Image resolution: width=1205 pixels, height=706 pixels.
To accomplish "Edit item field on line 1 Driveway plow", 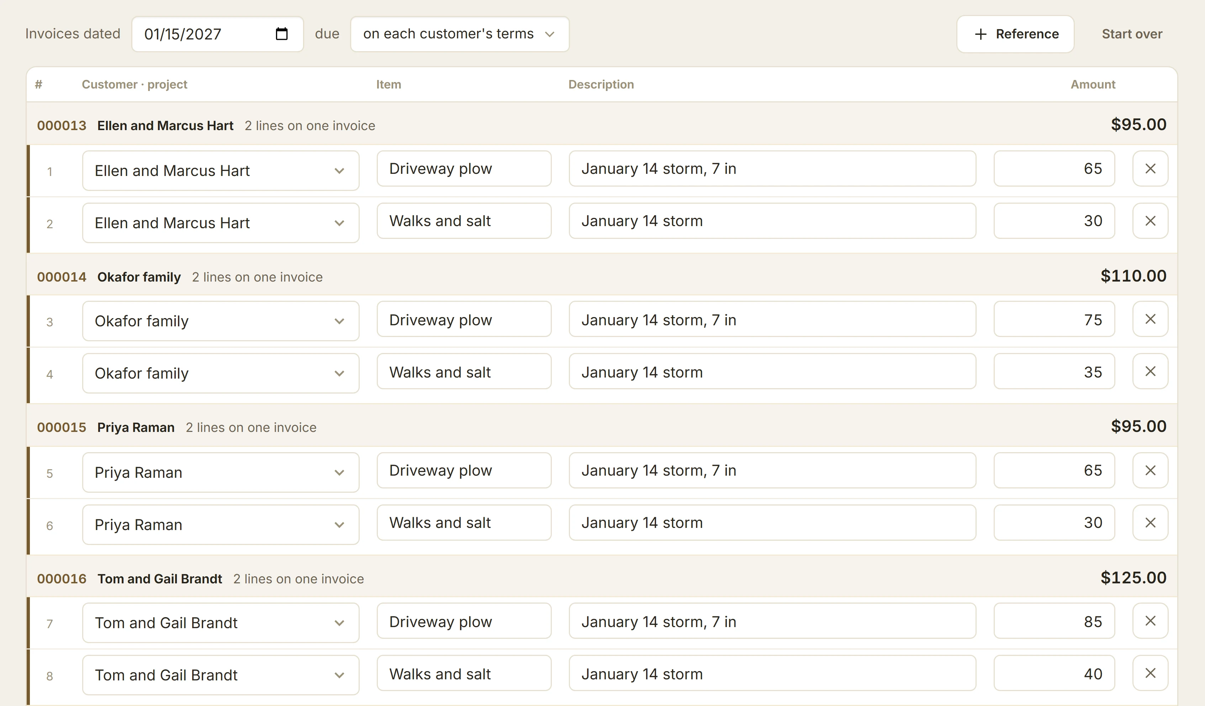I will (464, 169).
